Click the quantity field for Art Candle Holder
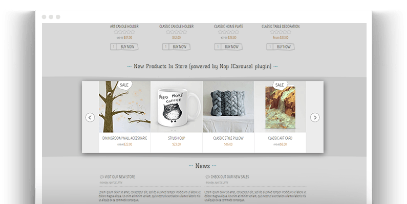The height and width of the screenshot is (204, 407). (x=114, y=47)
